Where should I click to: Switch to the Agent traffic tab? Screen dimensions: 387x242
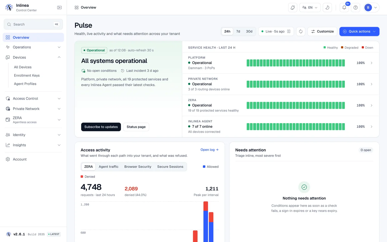(x=109, y=167)
